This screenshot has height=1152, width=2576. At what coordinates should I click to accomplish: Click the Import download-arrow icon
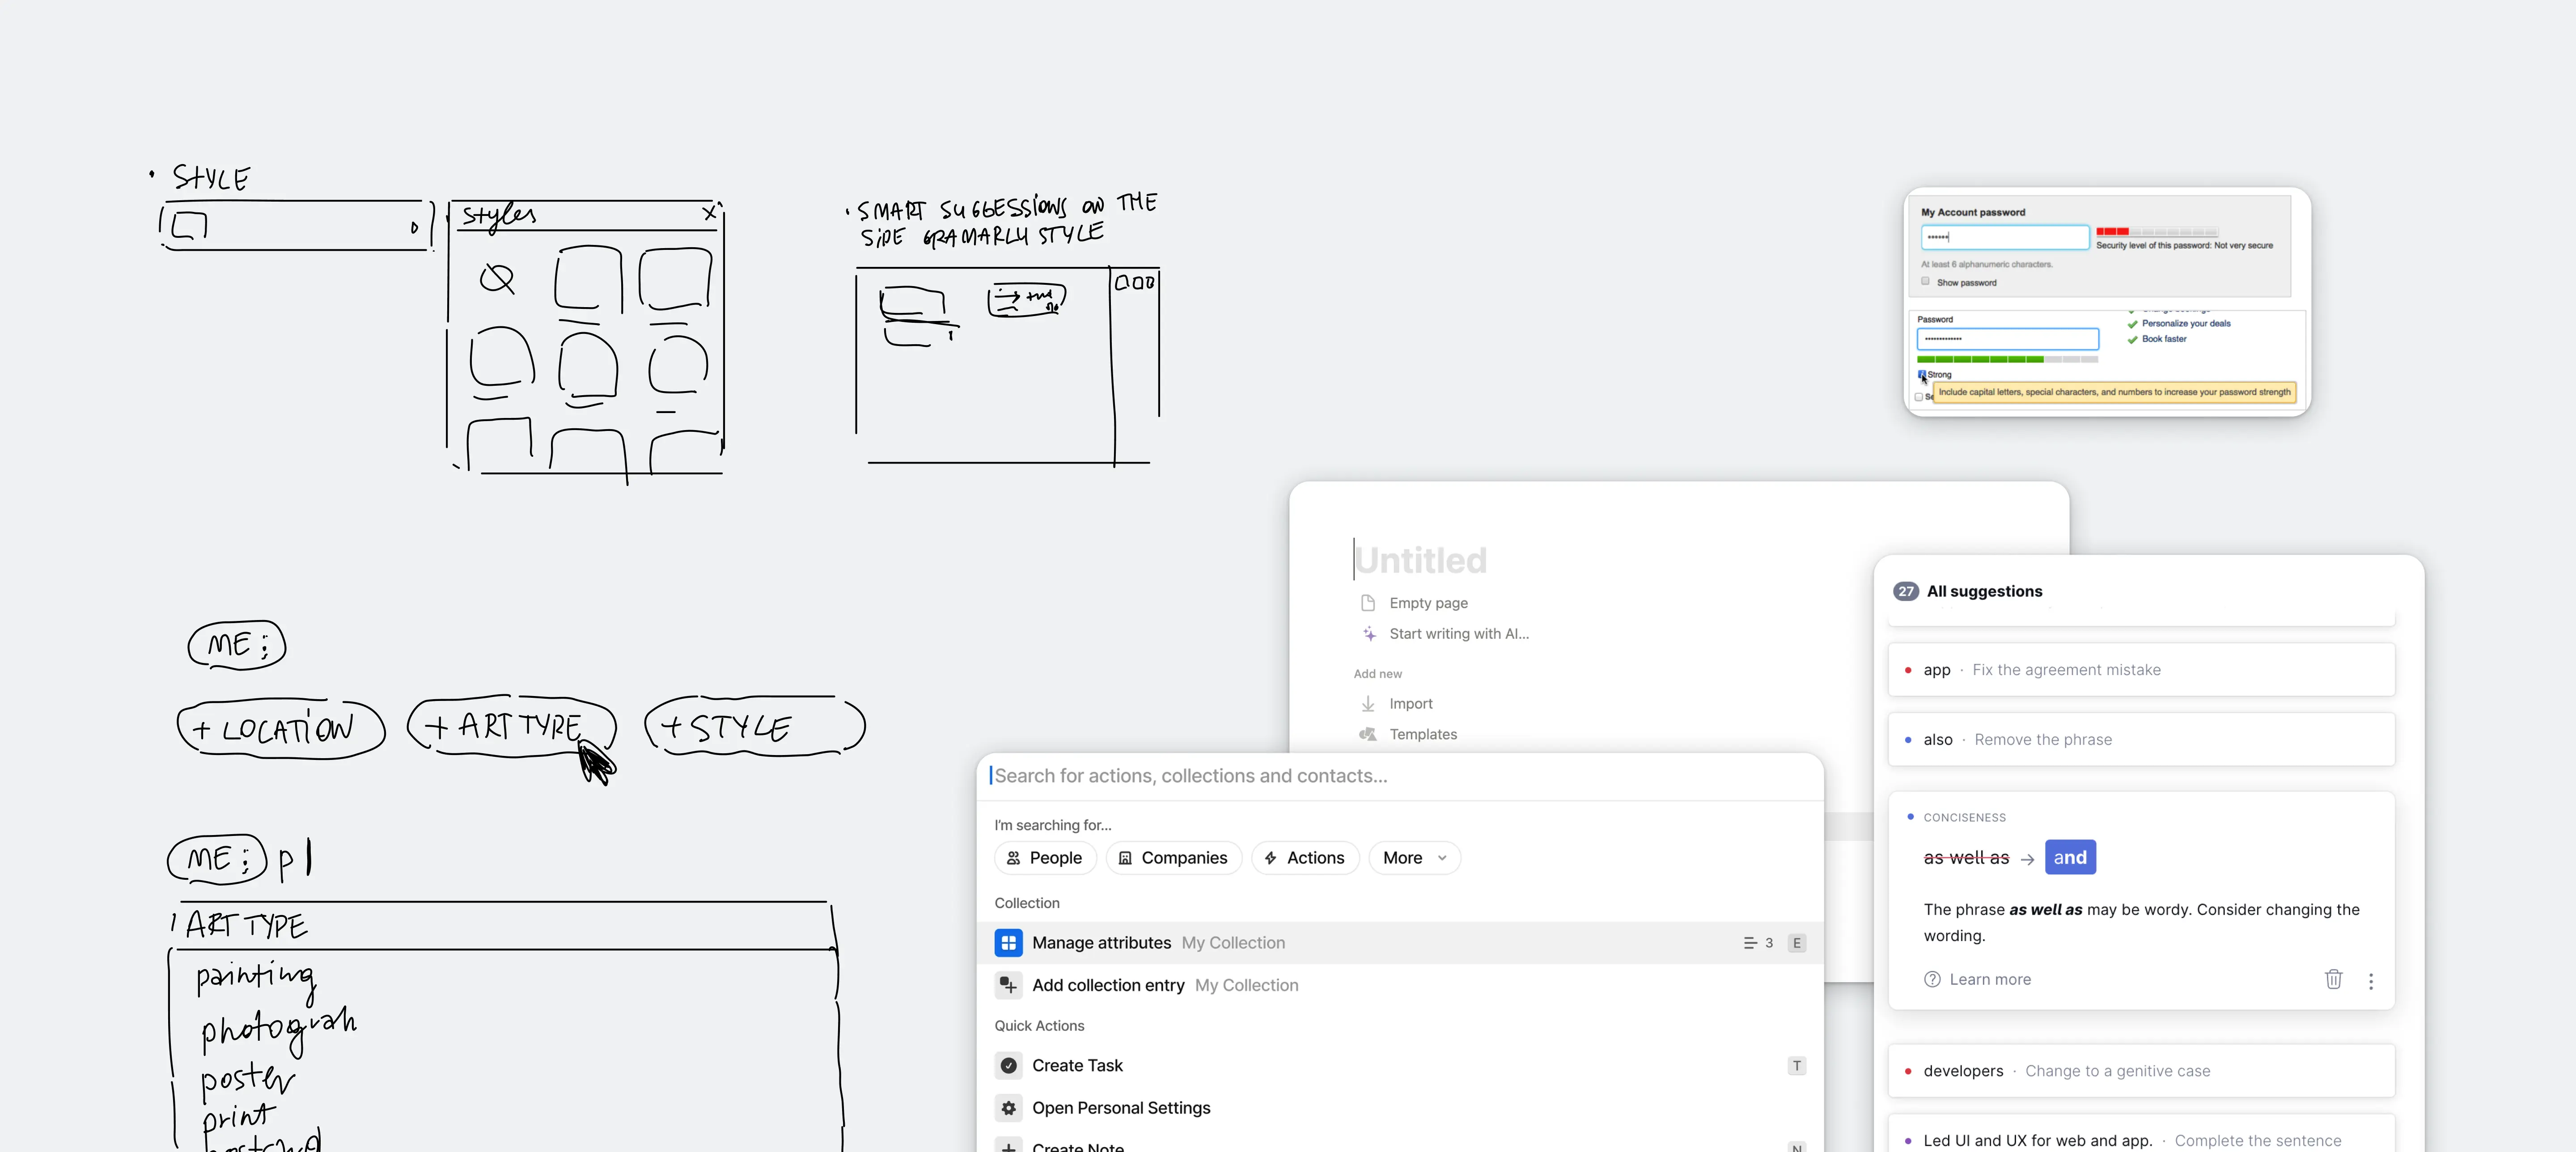pos(1367,704)
